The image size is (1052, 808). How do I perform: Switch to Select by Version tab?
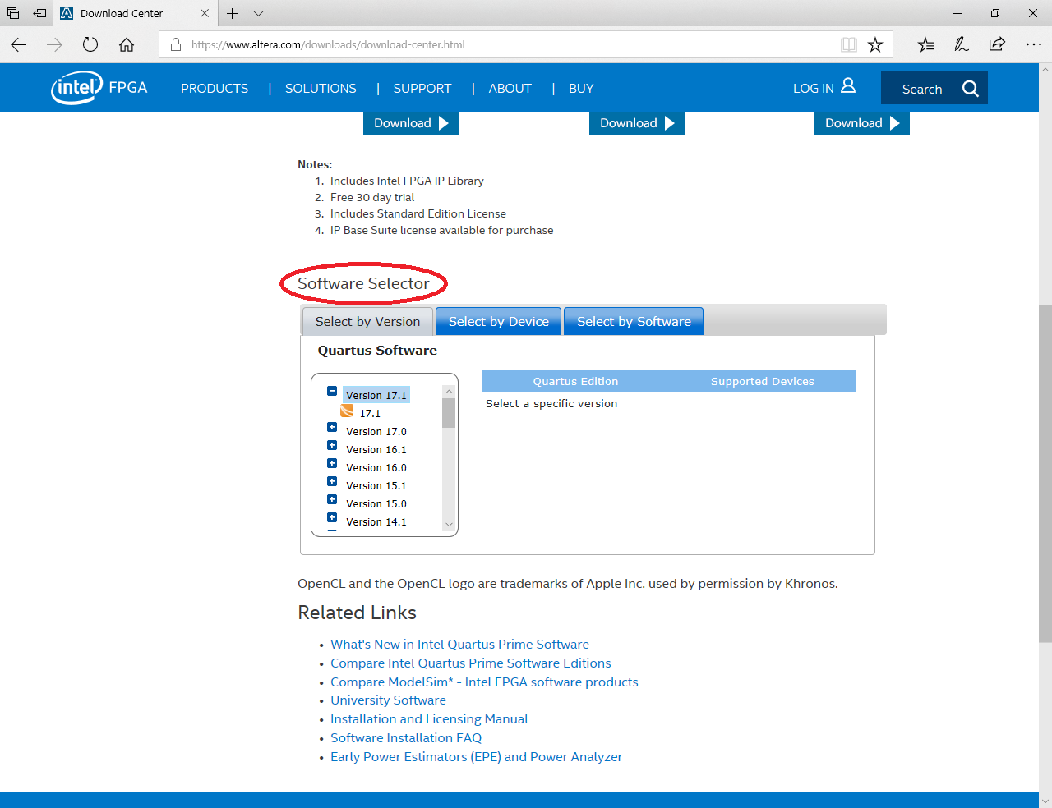tap(367, 322)
